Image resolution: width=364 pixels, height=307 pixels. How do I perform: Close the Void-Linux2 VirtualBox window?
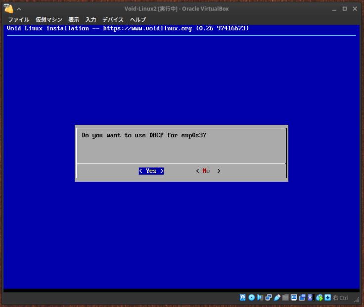click(355, 9)
